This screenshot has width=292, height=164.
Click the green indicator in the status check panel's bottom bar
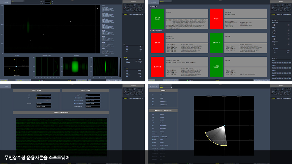coord(187,80)
